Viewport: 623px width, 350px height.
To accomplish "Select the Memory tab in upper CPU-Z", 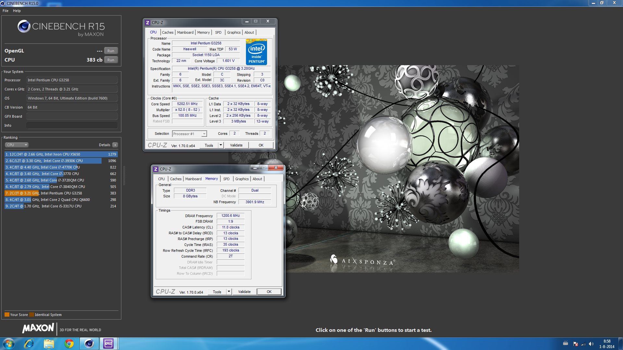I will coord(203,32).
